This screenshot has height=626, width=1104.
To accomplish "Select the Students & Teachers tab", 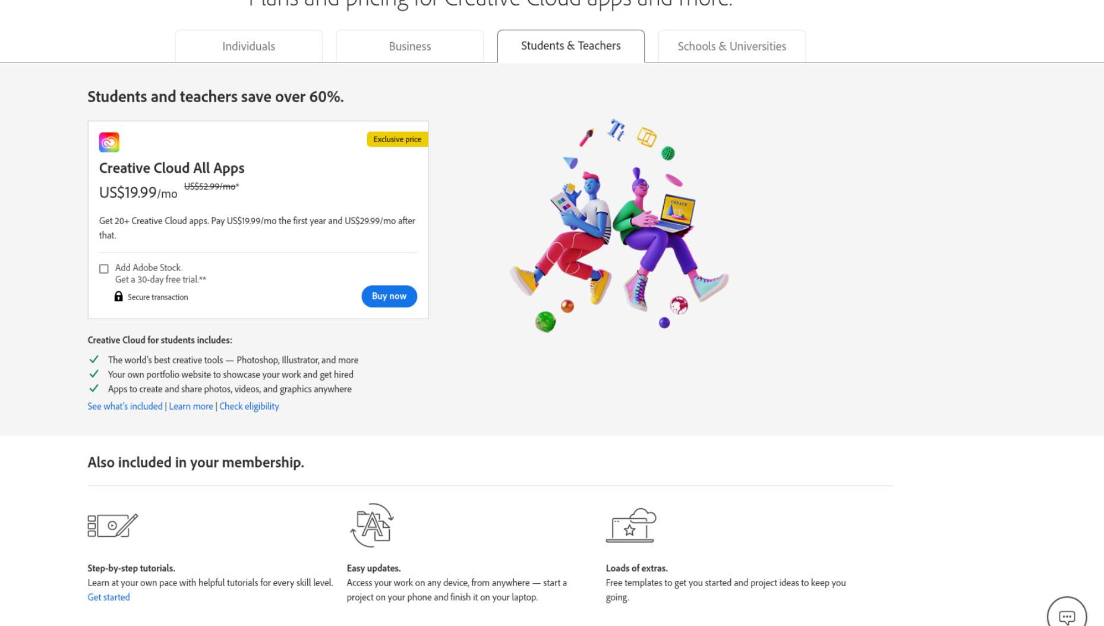I will [x=570, y=46].
